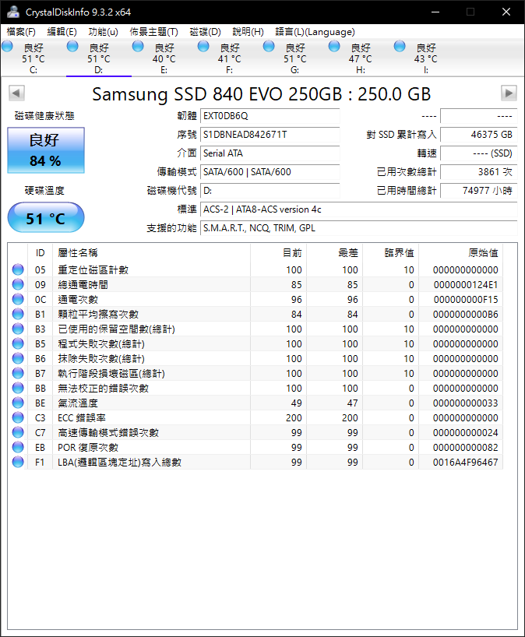Click 標準 field ACS-2 | ATA8-ACS version 4c
Image resolution: width=525 pixels, height=637 pixels.
pyautogui.click(x=359, y=209)
